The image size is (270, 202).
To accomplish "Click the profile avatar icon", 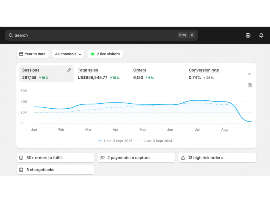I will pos(248,35).
